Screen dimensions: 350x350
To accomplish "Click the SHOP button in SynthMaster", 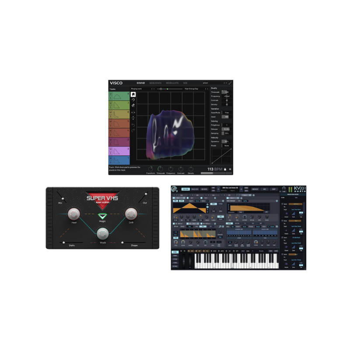I will click(x=274, y=189).
